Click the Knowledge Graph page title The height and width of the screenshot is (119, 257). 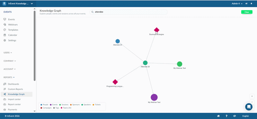point(50,11)
